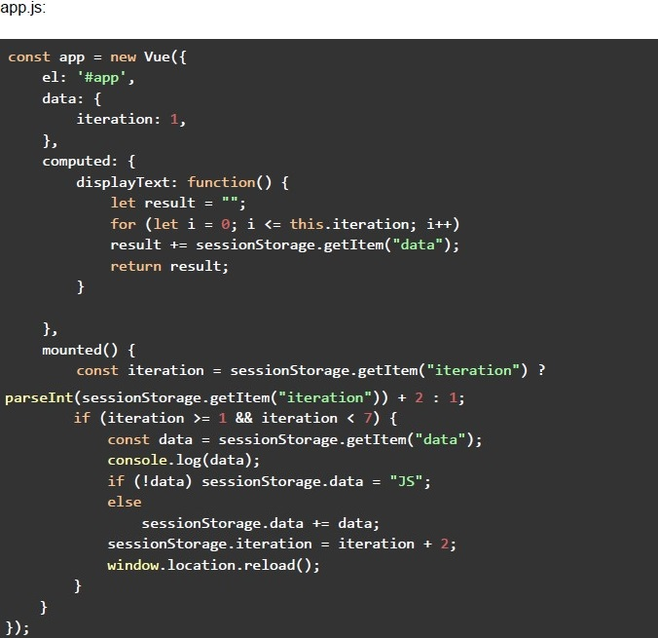Click the line 'computed: {'
This screenshot has width=658, height=638.
89,162
